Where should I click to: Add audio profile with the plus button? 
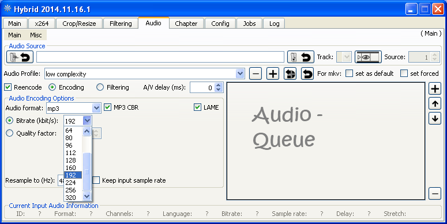(273, 74)
